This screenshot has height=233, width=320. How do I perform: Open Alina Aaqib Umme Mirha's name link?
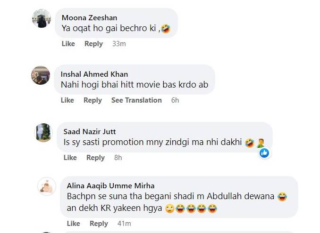pos(110,186)
